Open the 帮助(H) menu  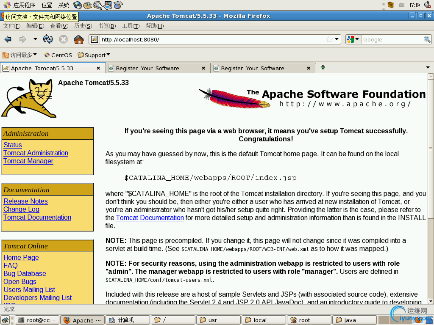point(155,26)
